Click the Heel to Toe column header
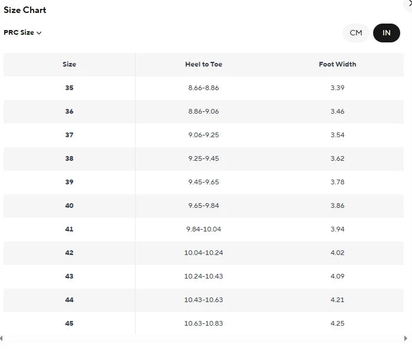This screenshot has width=412, height=351. pyautogui.click(x=203, y=64)
